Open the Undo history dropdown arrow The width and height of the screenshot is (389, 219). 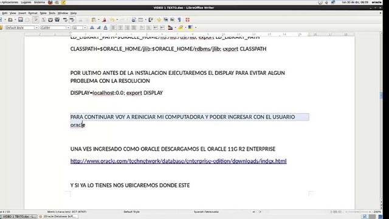click(x=117, y=20)
